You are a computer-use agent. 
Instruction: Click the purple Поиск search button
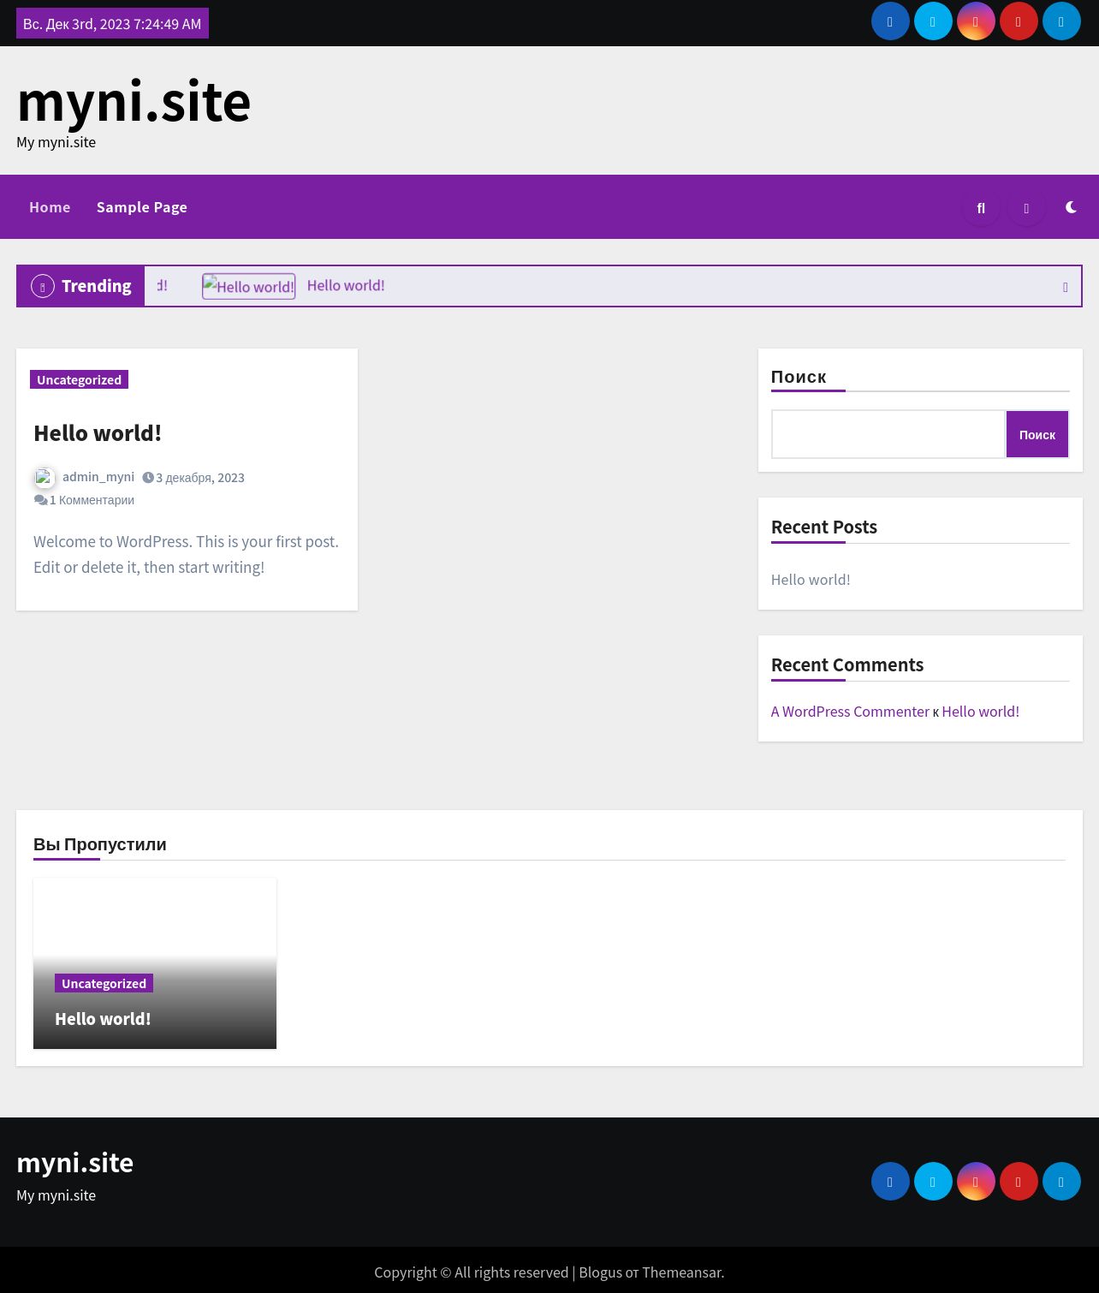(1037, 434)
